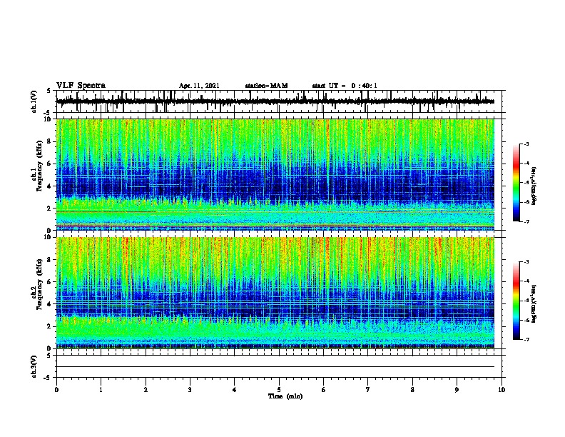Click the flat ch.3 voltage trace
The width and height of the screenshot is (565, 437).
(275, 367)
